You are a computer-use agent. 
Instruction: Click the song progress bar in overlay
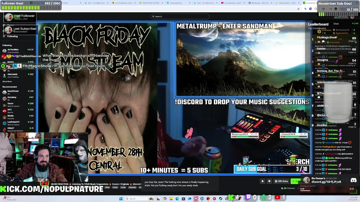tap(327, 191)
